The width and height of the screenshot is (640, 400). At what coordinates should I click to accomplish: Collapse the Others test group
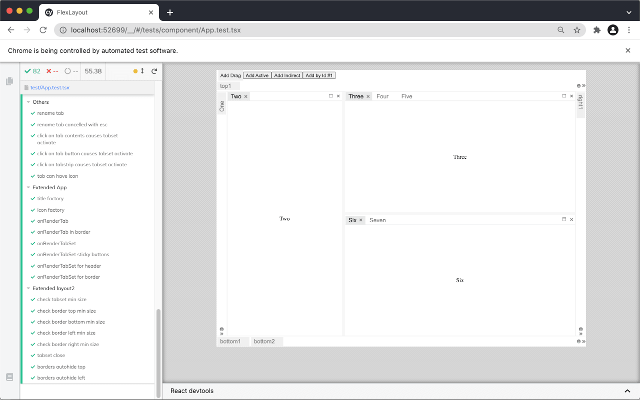point(28,102)
